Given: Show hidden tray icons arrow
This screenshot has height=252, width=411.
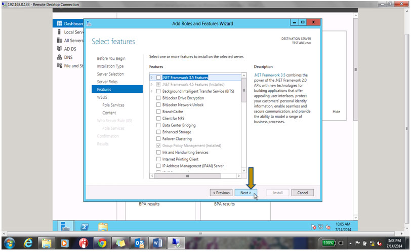Looking at the screenshot, I should tap(350, 243).
